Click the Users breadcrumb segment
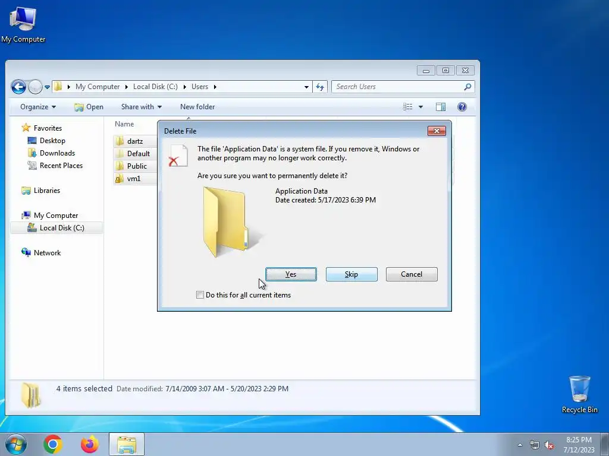 [200, 87]
